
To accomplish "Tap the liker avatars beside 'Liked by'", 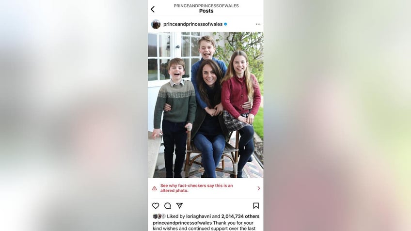I will 159,216.
